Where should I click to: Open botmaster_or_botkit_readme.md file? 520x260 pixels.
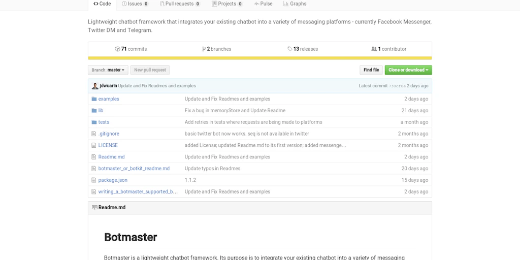pos(134,169)
